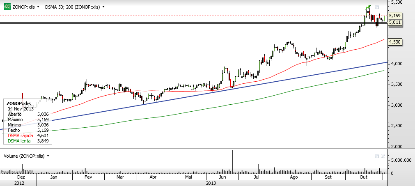Viewport: 415px width, 186px height.
Task: Select the Ago month on time axis
Action: point(294,177)
